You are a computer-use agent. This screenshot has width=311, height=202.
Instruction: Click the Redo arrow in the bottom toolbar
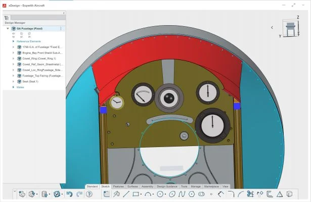[x=79, y=194]
